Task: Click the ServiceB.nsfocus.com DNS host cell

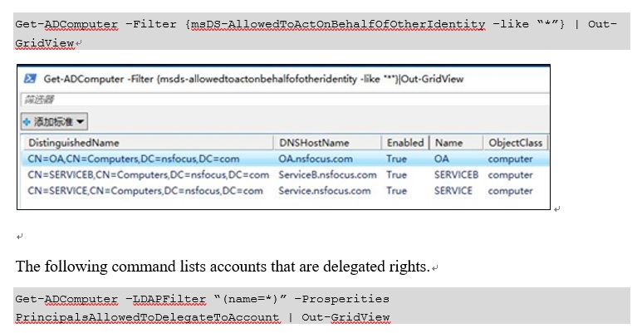Action: 327,175
